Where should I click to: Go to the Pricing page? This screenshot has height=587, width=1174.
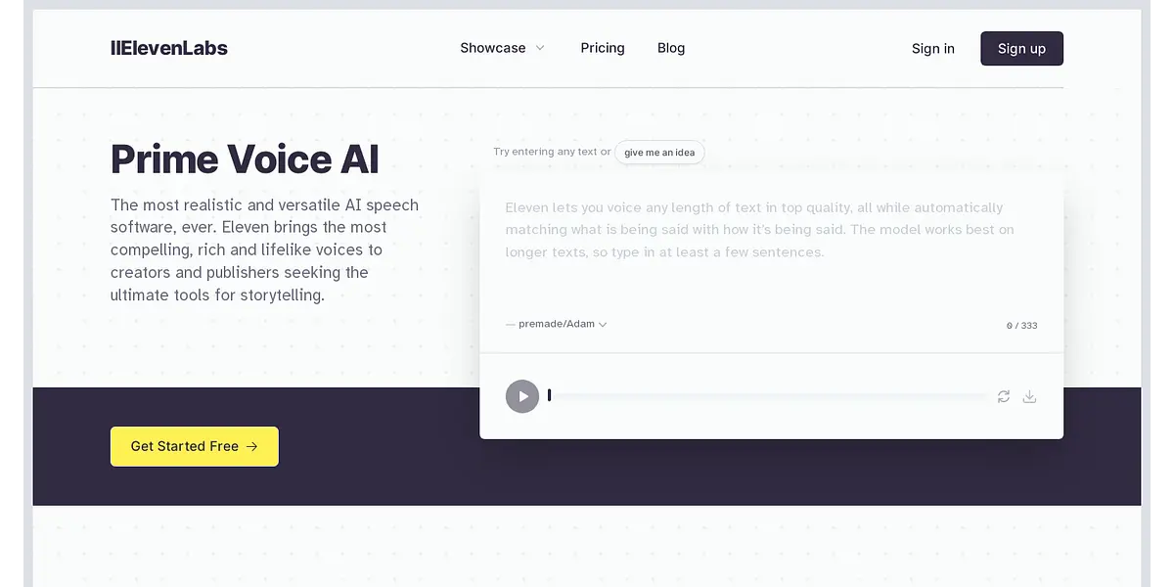point(603,48)
